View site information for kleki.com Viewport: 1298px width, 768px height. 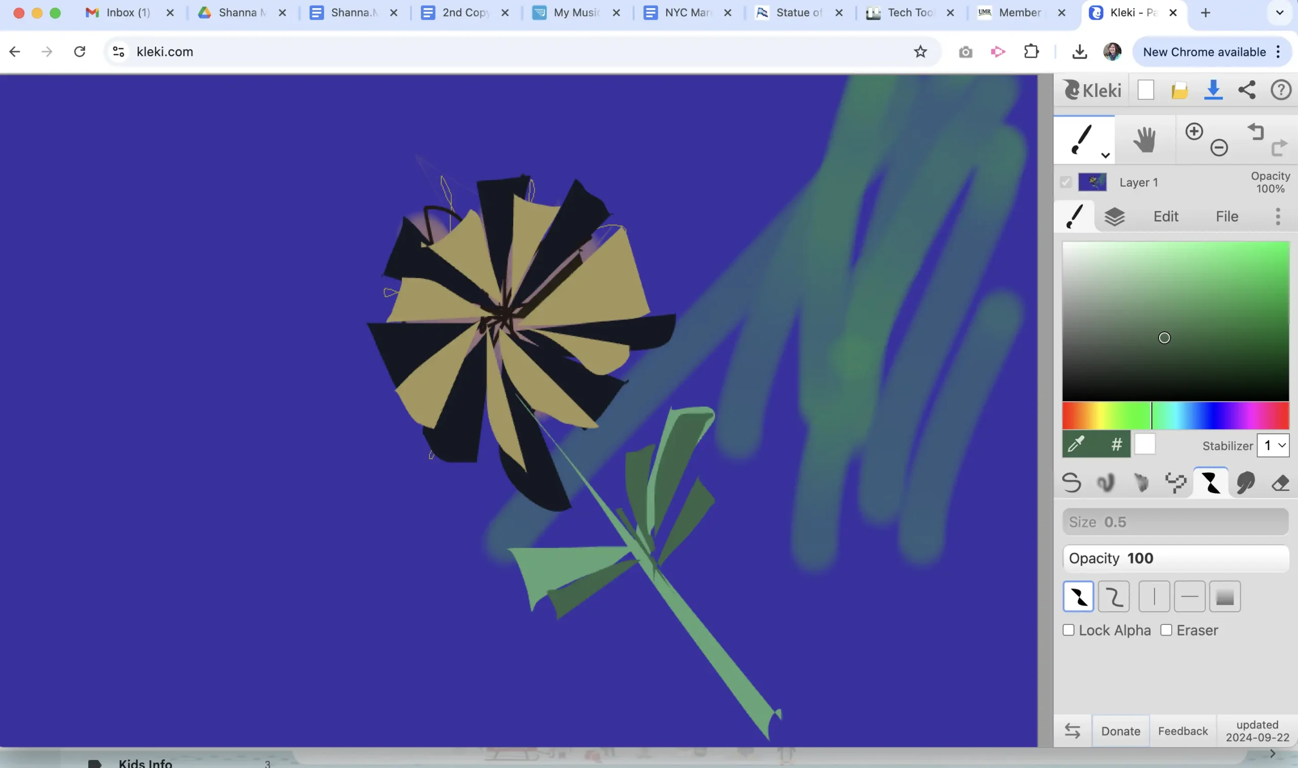tap(119, 52)
